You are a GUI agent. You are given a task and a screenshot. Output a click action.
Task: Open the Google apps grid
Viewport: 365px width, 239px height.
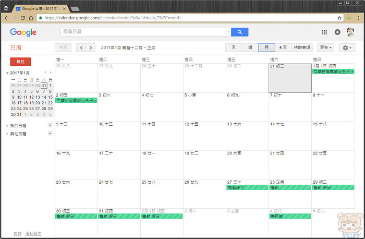[324, 32]
